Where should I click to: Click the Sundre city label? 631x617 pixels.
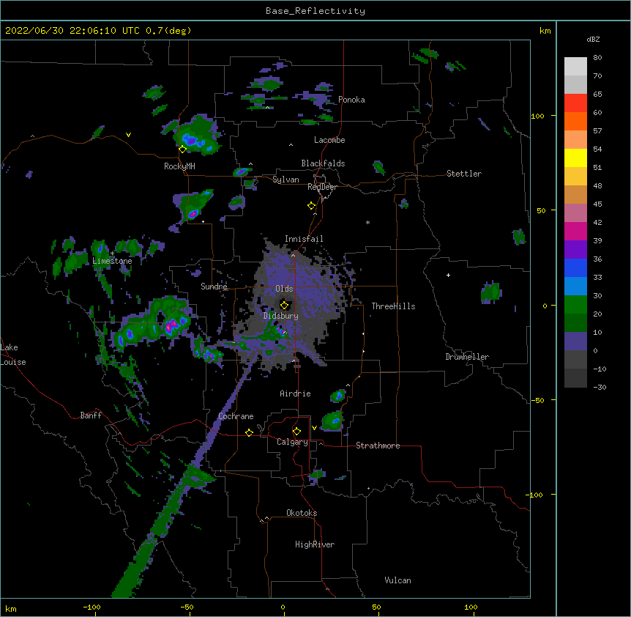(x=214, y=287)
